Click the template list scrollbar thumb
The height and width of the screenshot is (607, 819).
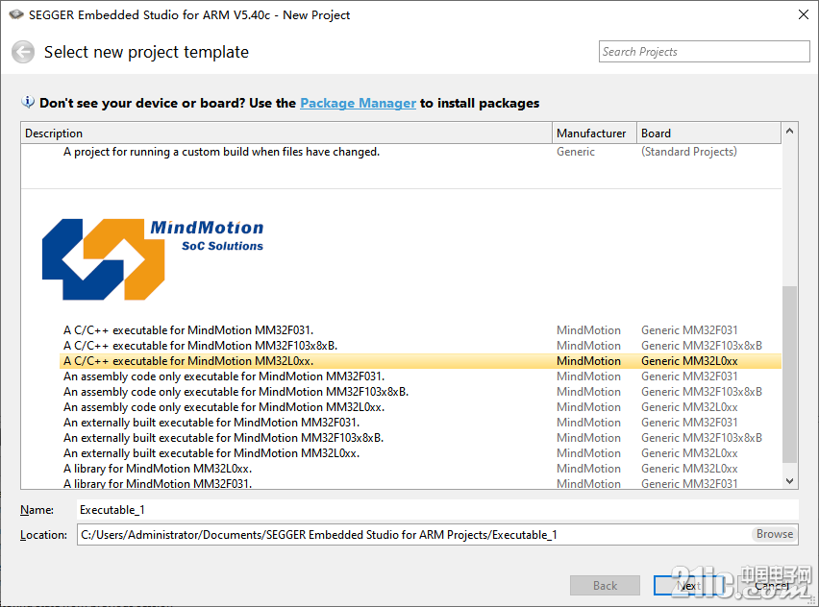(790, 375)
